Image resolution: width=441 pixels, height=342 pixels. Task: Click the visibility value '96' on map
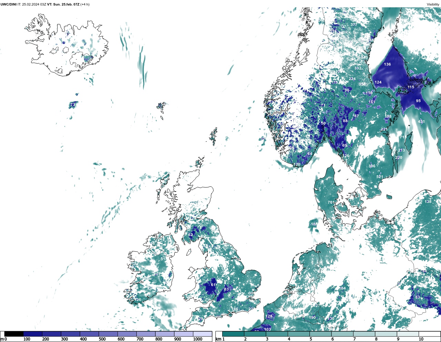click(347, 90)
